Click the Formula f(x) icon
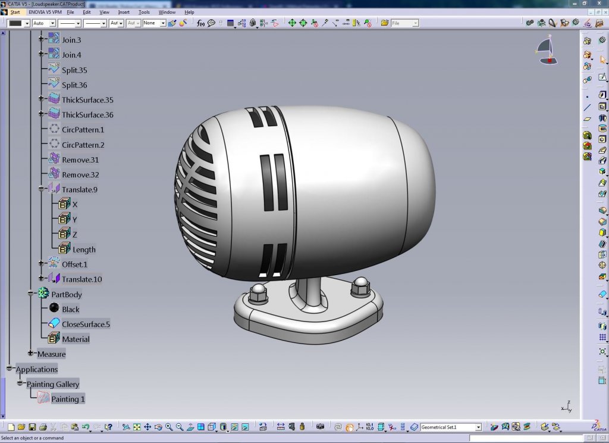 pyautogui.click(x=201, y=23)
